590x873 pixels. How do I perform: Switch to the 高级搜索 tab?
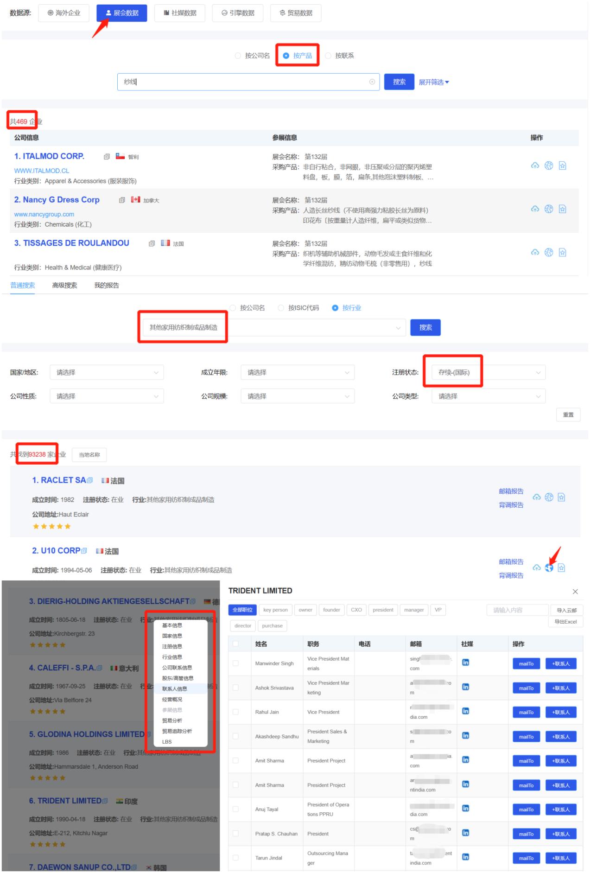pyautogui.click(x=64, y=285)
